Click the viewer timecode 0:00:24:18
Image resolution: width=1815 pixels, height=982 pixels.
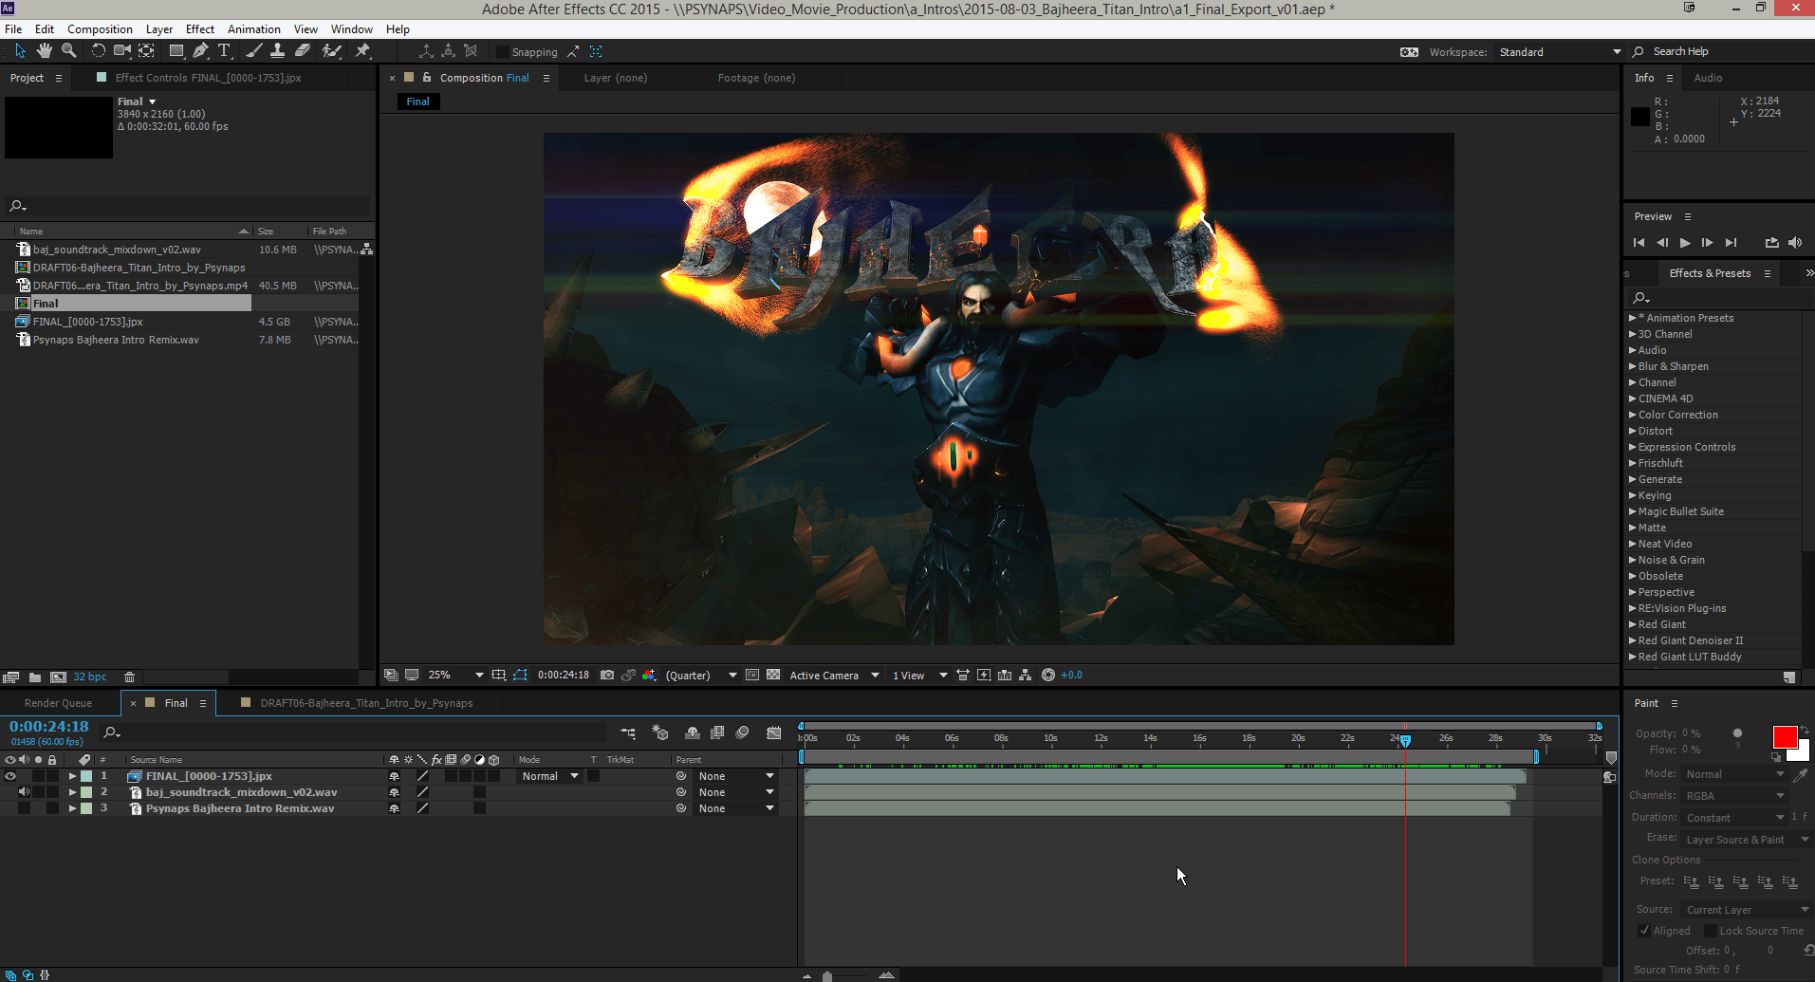point(564,676)
